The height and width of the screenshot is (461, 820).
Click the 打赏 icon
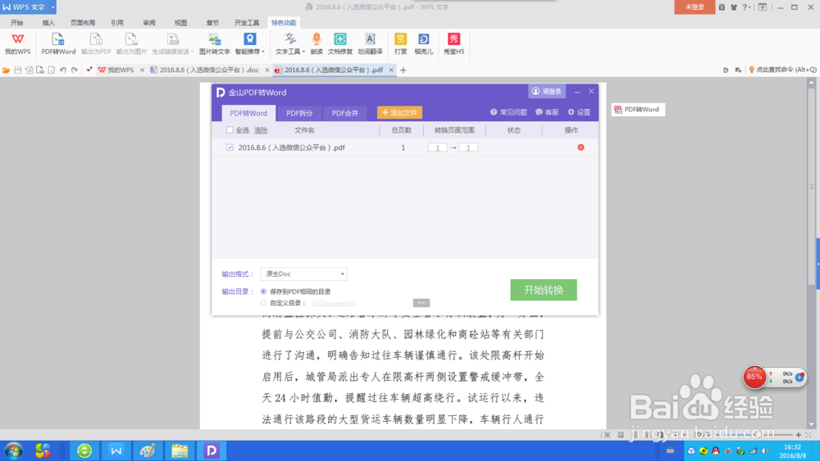coord(401,44)
